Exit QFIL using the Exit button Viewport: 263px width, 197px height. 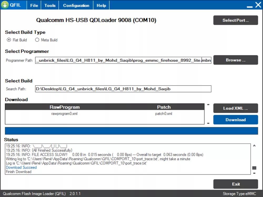coord(235,184)
